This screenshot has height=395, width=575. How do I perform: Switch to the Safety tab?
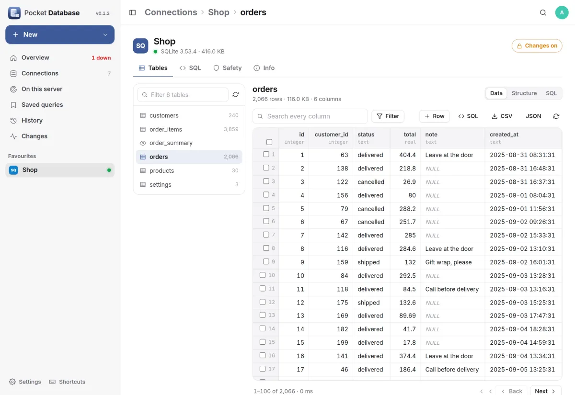227,68
